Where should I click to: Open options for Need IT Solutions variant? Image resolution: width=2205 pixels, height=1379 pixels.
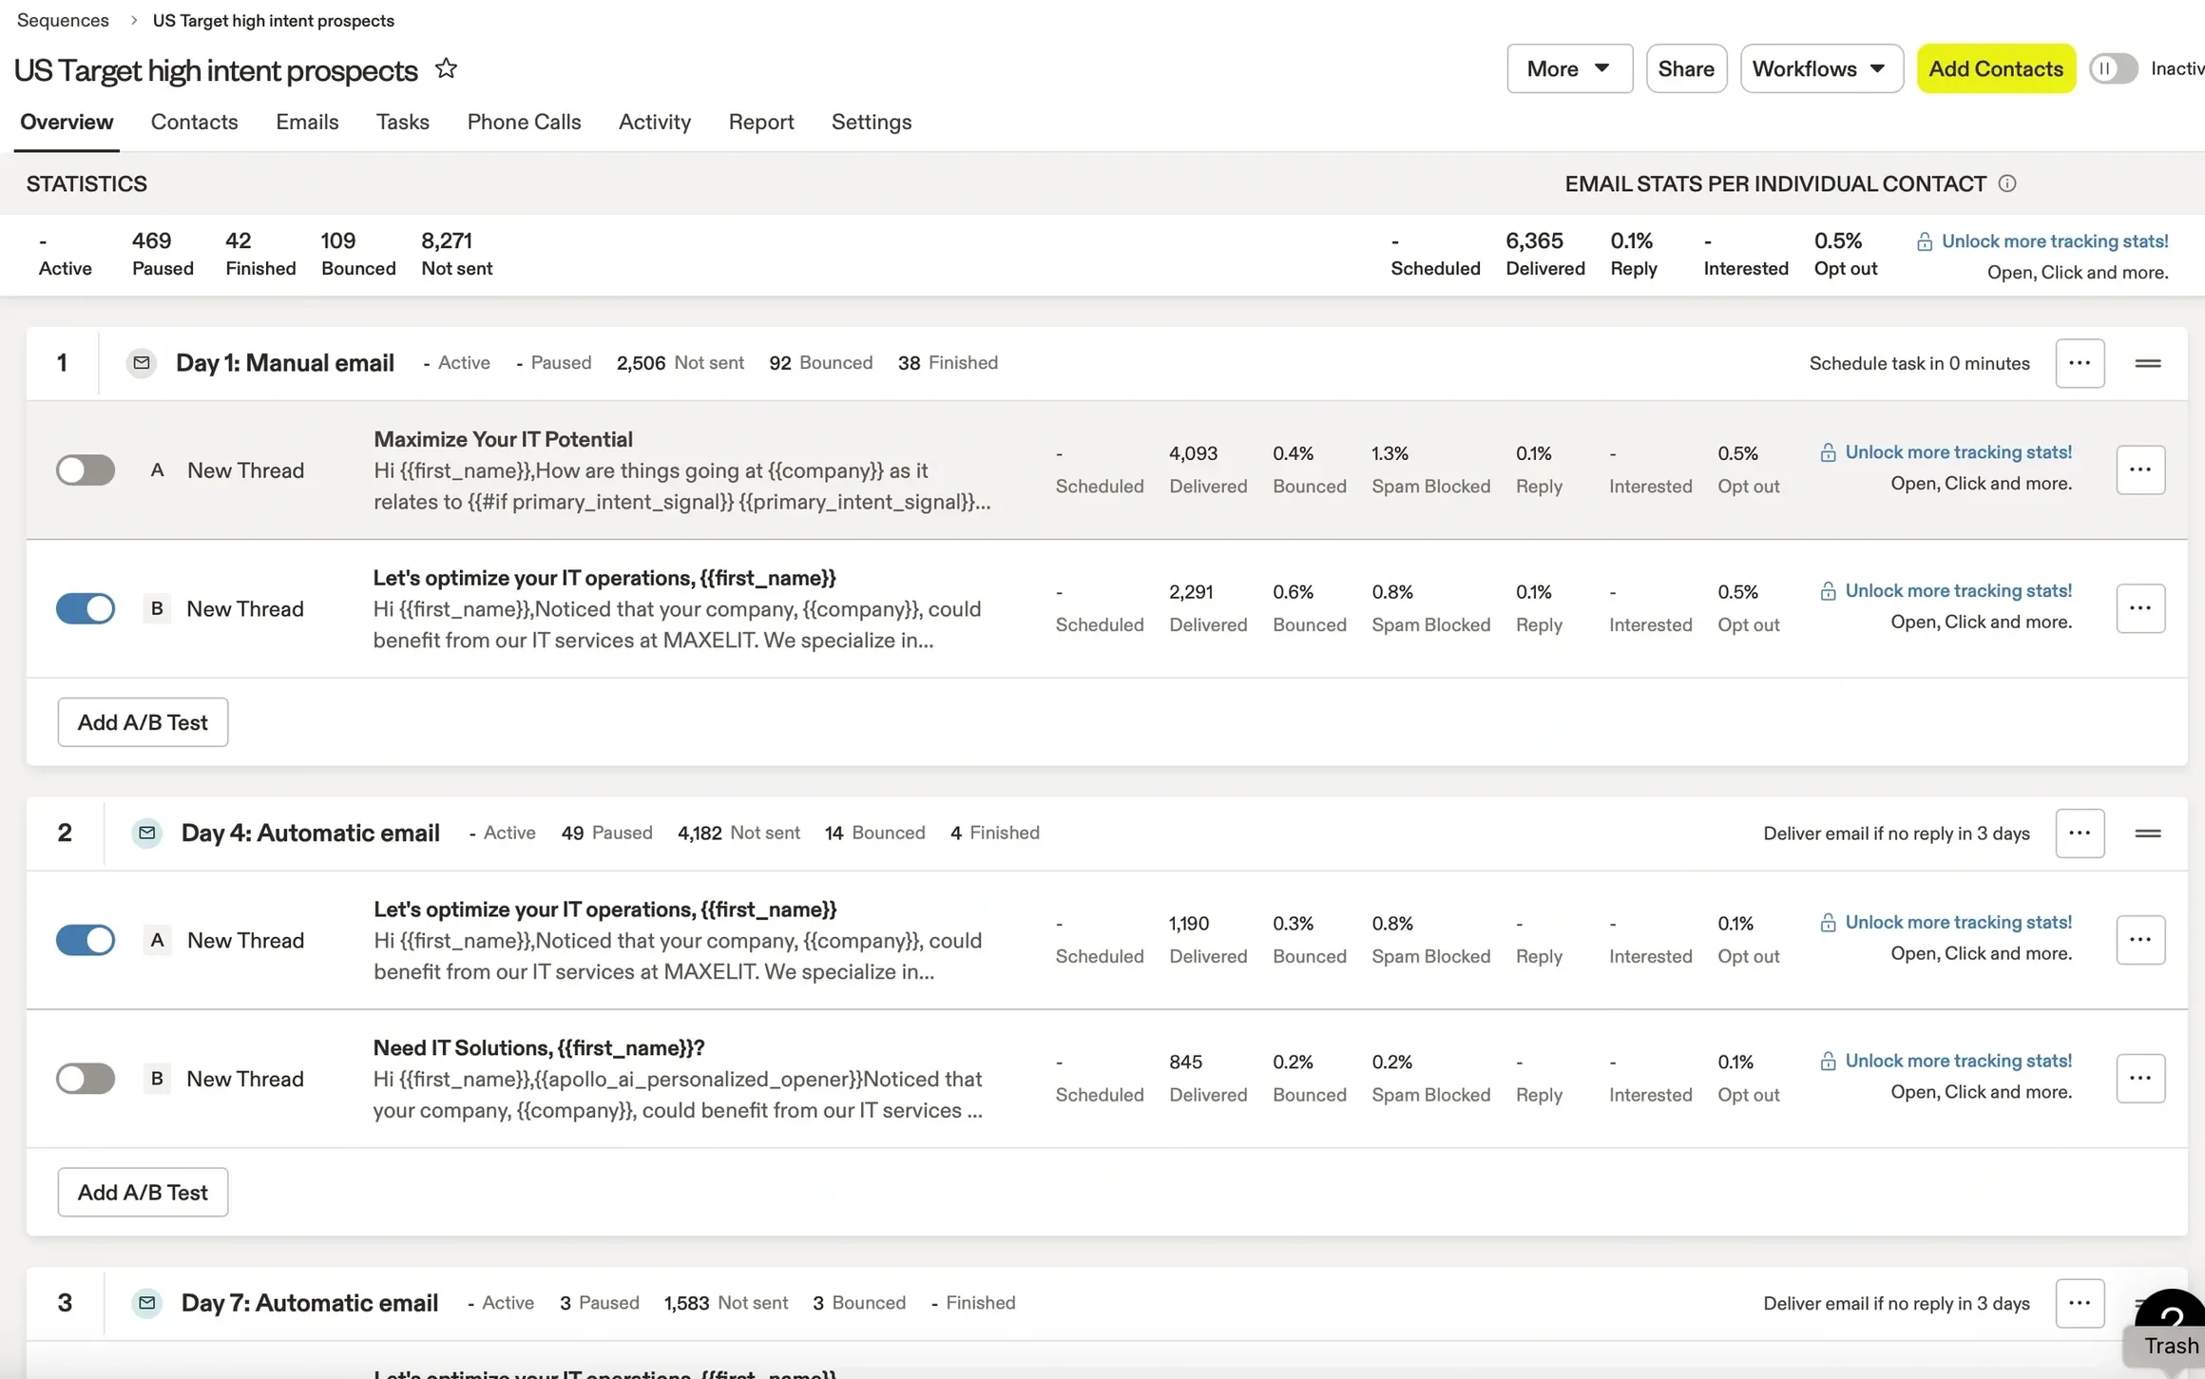coord(2140,1078)
